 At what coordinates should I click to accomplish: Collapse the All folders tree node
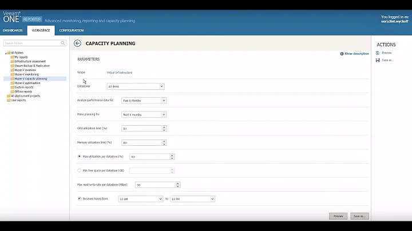6,53
